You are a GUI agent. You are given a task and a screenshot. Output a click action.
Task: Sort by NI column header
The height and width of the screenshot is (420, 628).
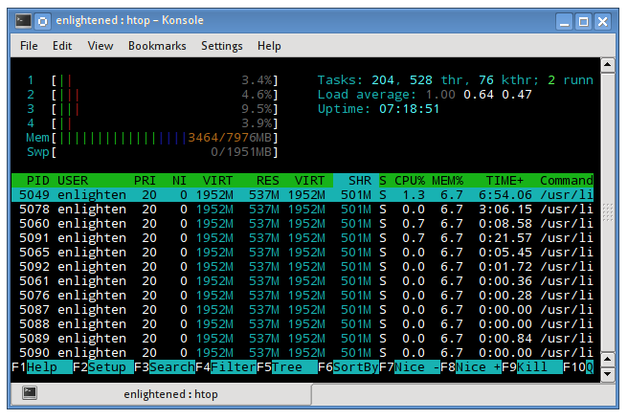click(179, 181)
